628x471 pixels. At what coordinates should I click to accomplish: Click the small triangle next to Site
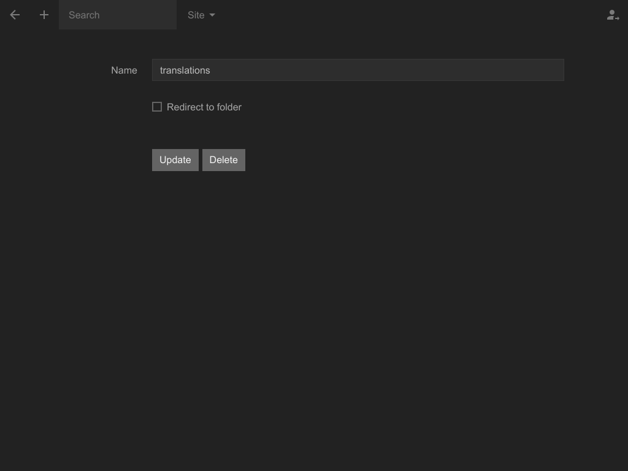pyautogui.click(x=212, y=15)
